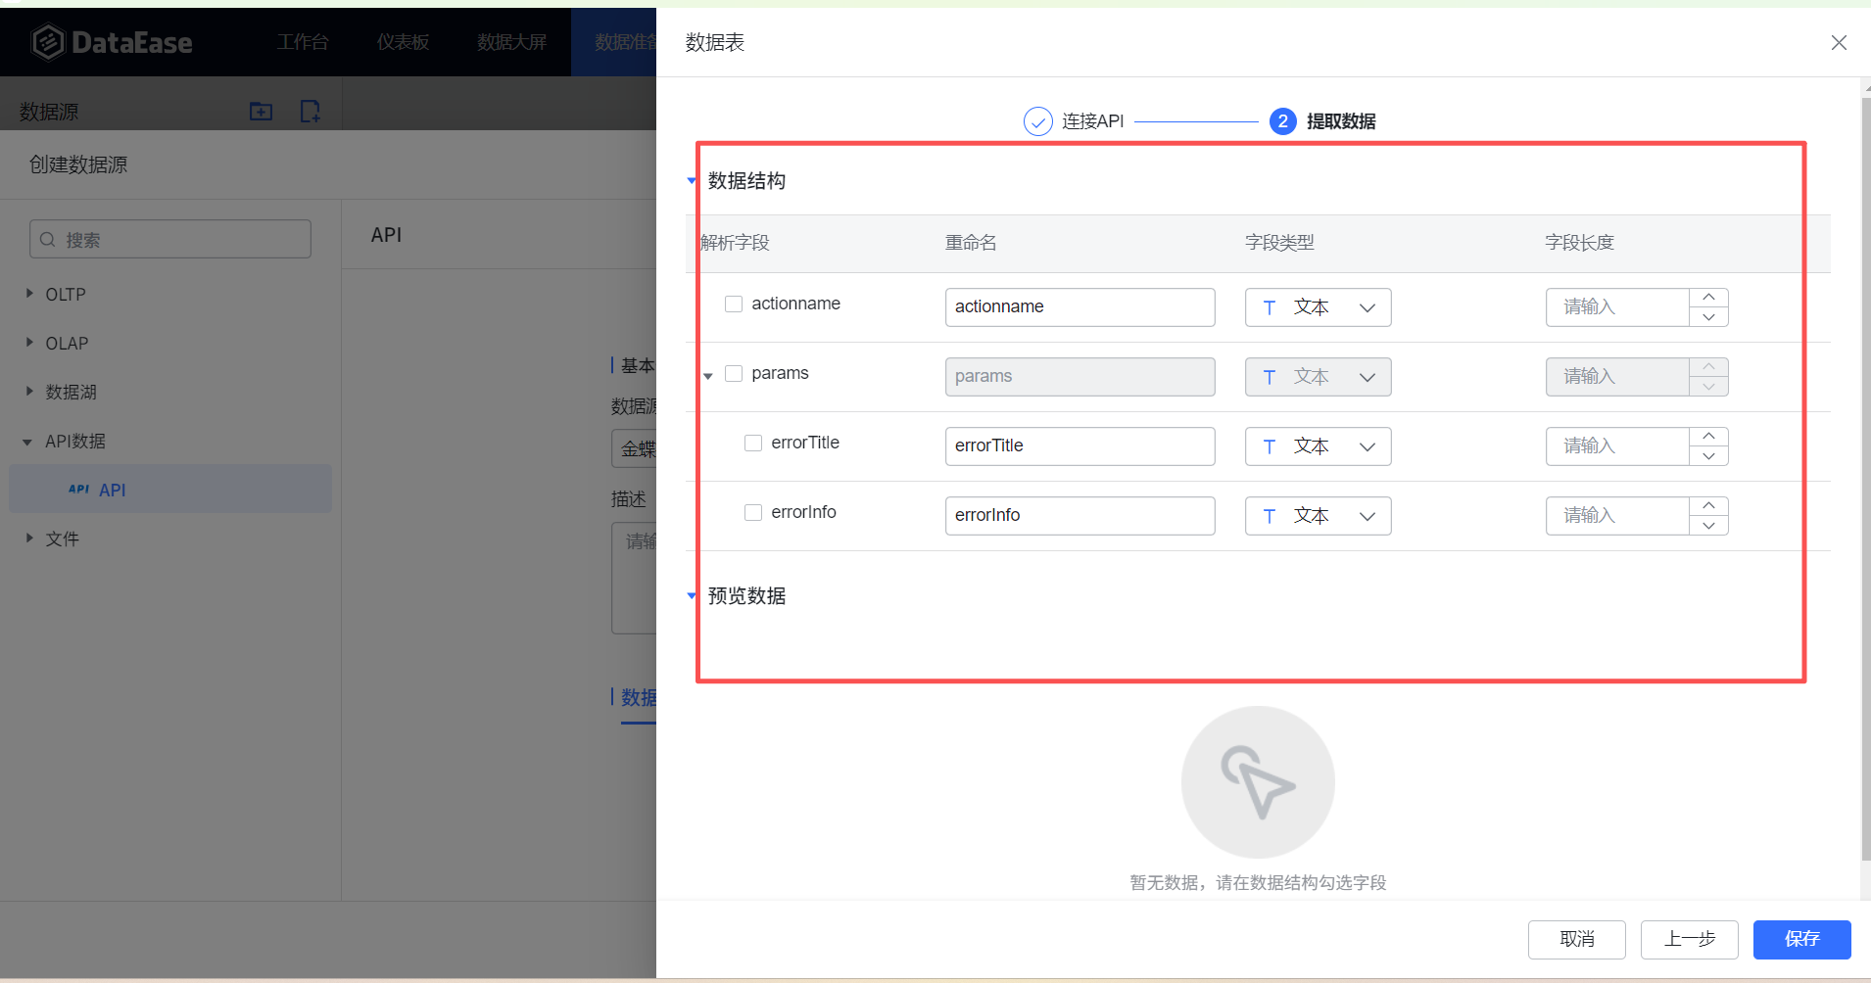Viewport: 1871px width, 983px height.
Task: Check the actionname field checkbox
Action: [x=734, y=304]
